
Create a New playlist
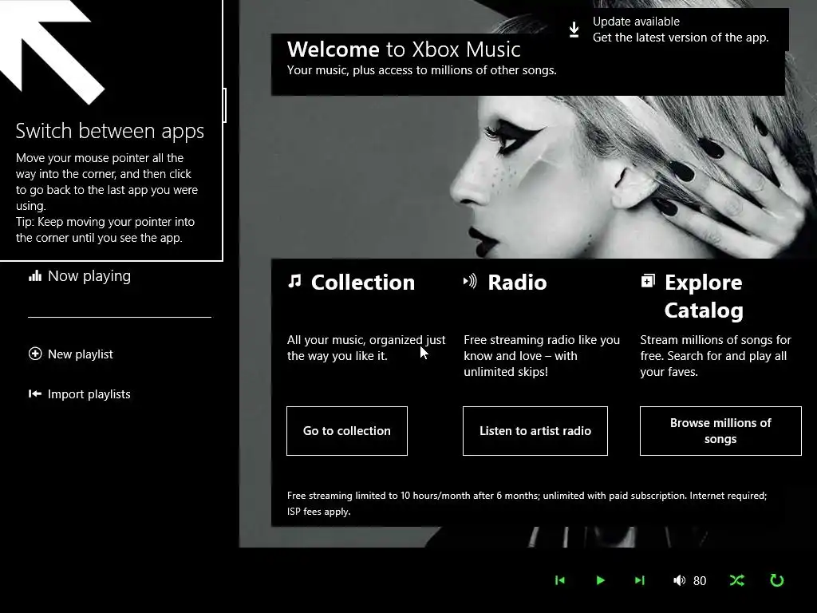(x=70, y=354)
